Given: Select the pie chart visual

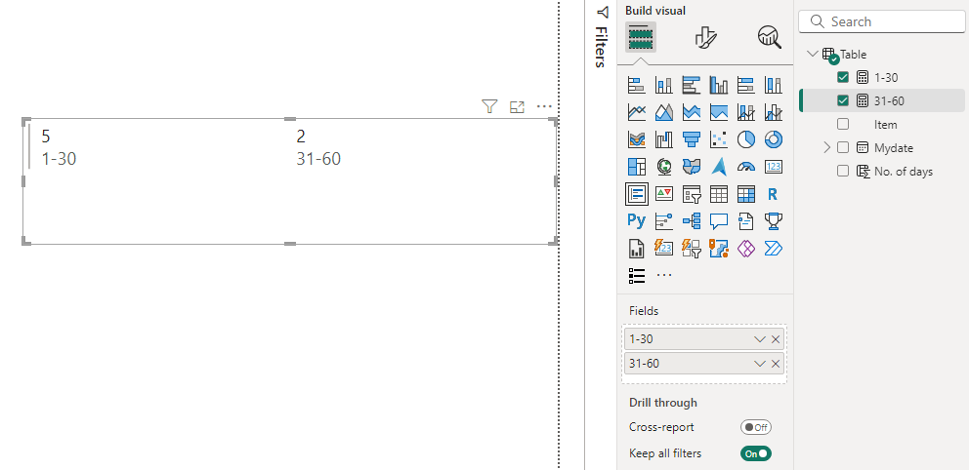Looking at the screenshot, I should [746, 139].
